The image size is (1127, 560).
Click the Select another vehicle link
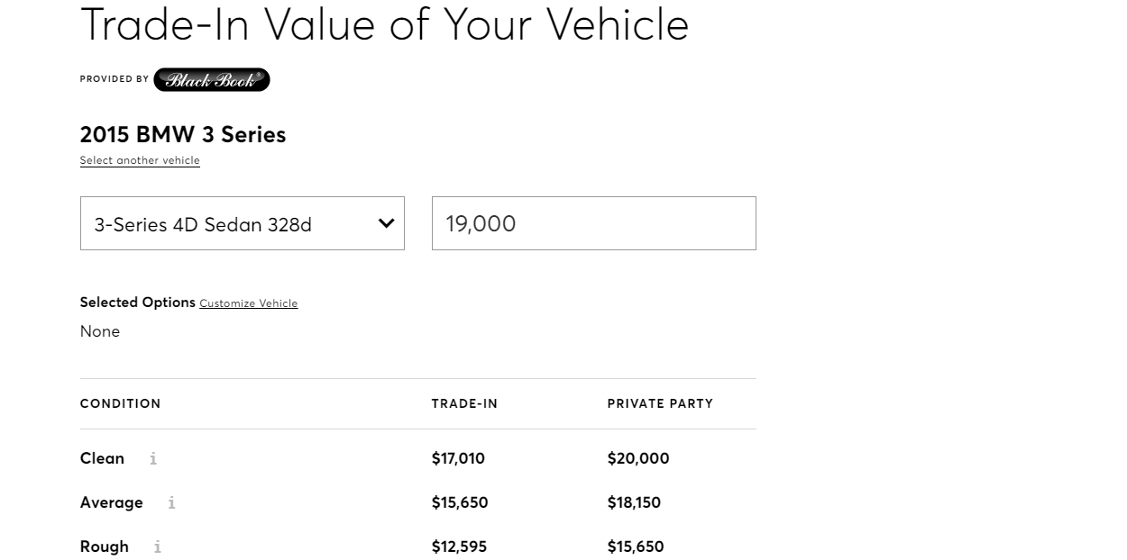tap(140, 161)
